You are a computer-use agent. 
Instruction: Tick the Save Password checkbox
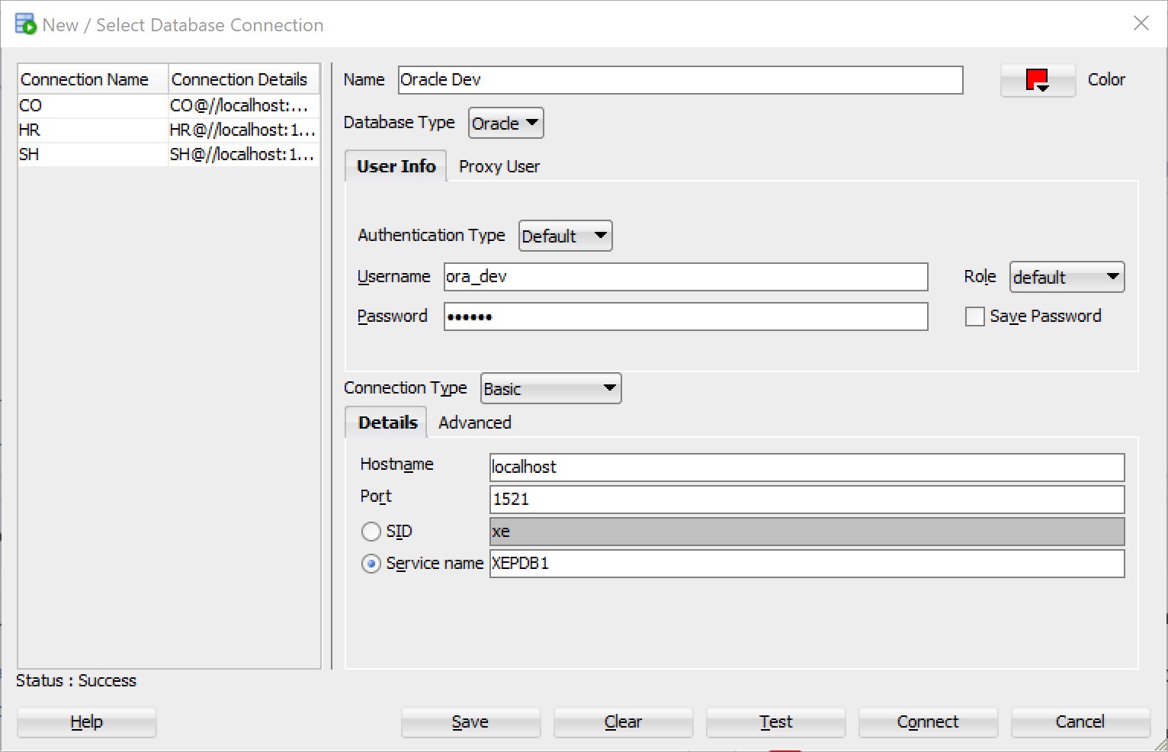[974, 317]
